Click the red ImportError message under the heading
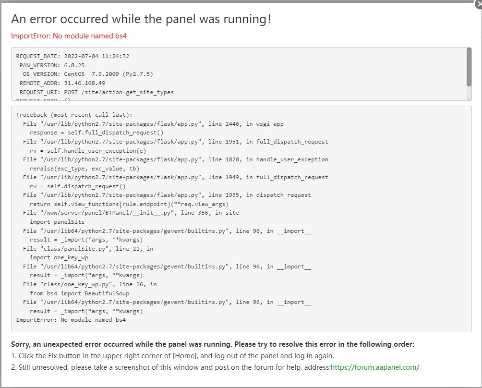Image resolution: width=482 pixels, height=388 pixels. [x=69, y=36]
